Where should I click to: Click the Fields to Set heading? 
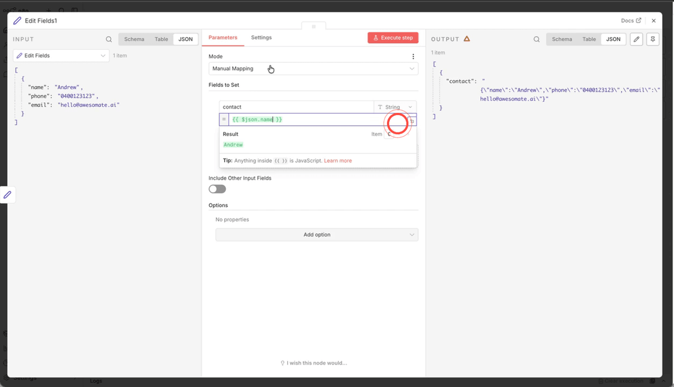(x=224, y=85)
